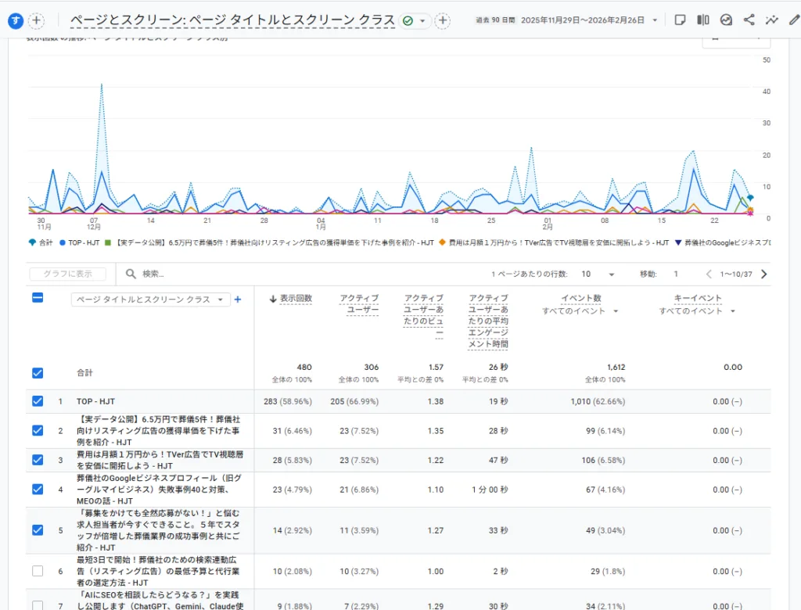
Task: Click the pencil edit report icon
Action: (x=794, y=20)
